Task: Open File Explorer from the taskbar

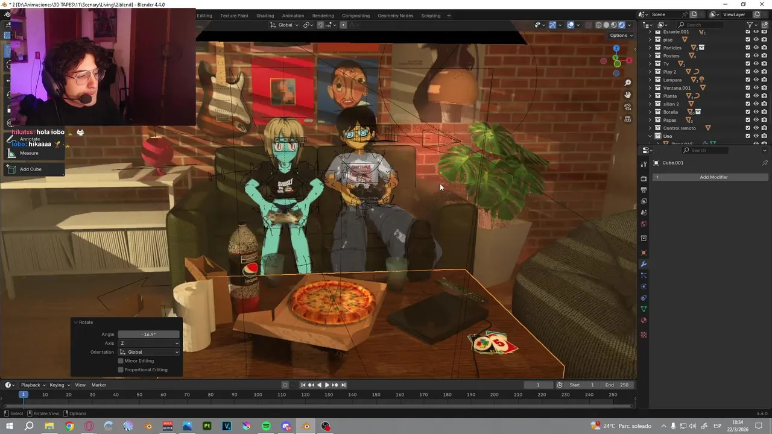Action: pos(49,426)
